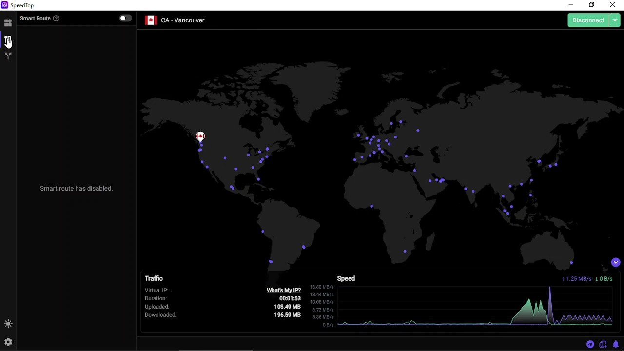Collapse the traffic panel with purple chevron
This screenshot has width=624, height=351.
coord(616,262)
